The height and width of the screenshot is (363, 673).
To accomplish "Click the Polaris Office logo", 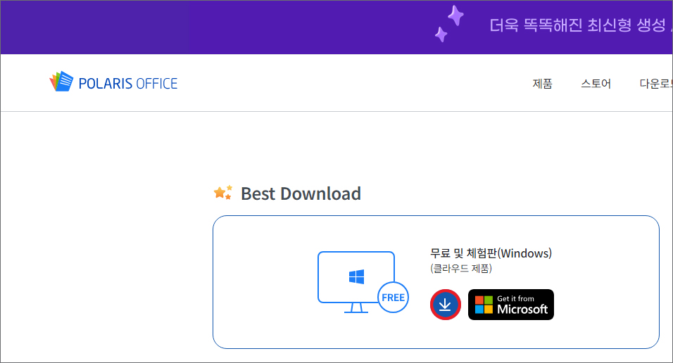I will (113, 82).
